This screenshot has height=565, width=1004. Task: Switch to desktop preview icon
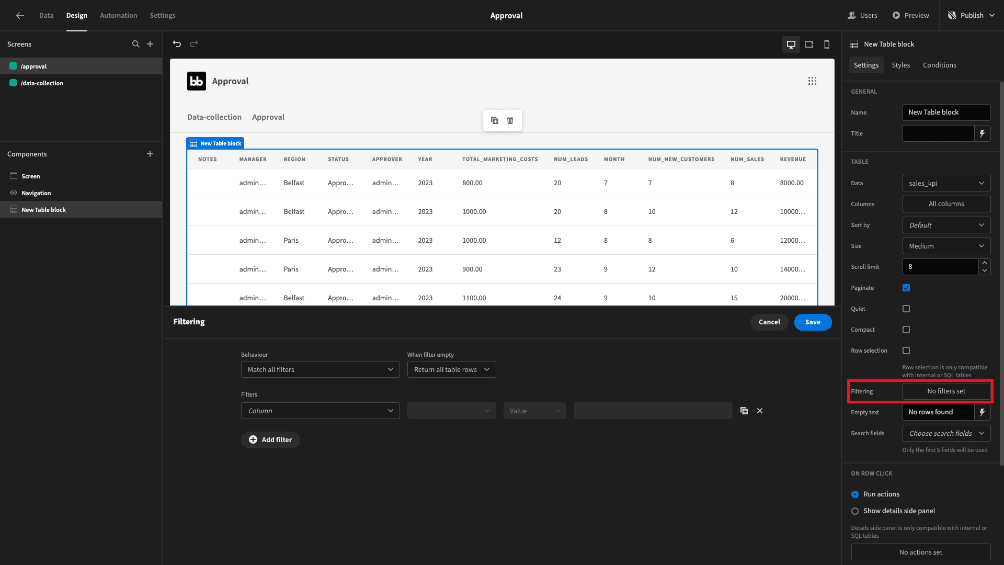click(791, 44)
